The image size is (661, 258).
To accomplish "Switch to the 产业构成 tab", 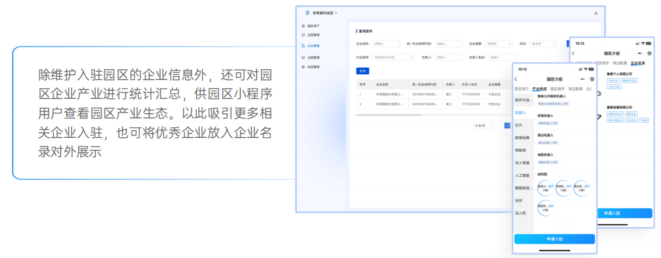I will [x=539, y=89].
